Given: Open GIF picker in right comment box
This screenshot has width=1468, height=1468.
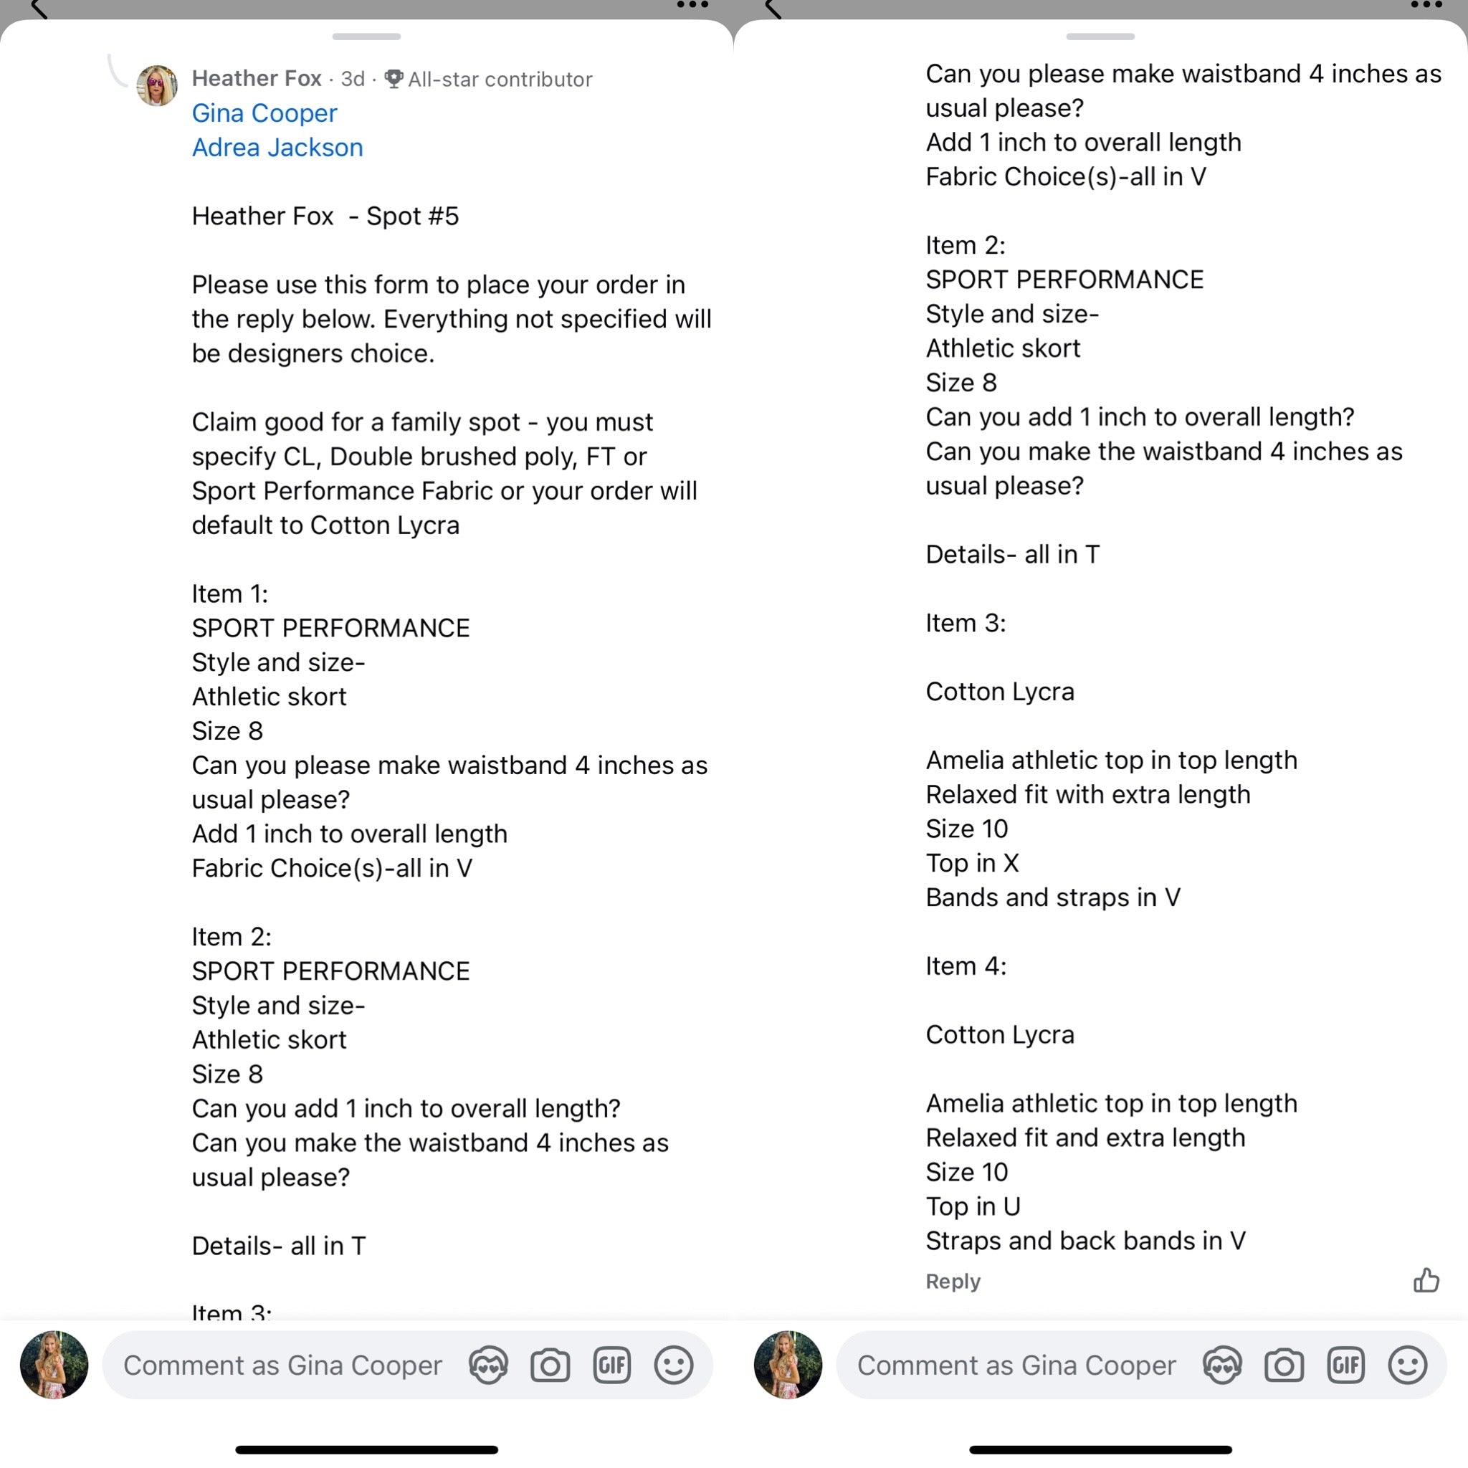Looking at the screenshot, I should click(x=1345, y=1365).
